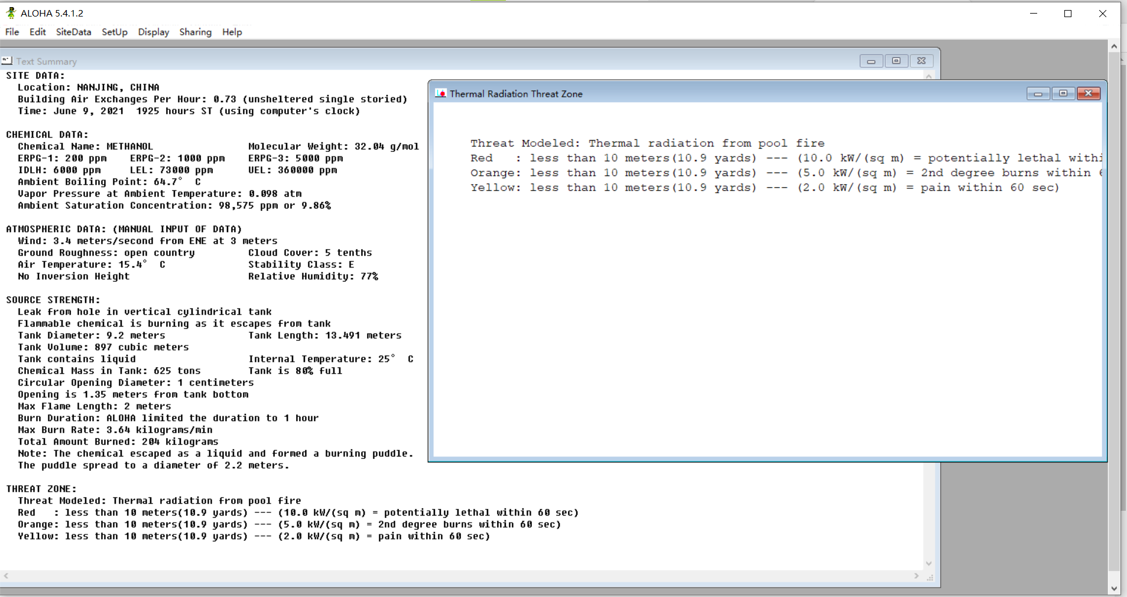Click the 'UEL: 360000 ppm' value
Image resolution: width=1127 pixels, height=597 pixels.
[x=293, y=170]
